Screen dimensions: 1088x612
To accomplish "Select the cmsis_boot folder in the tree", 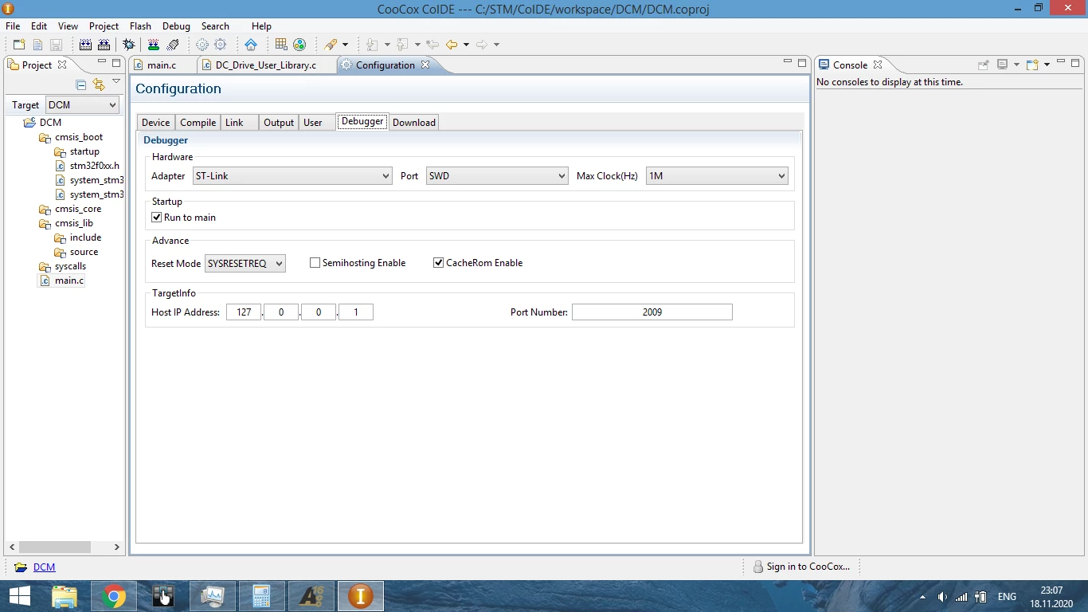I will pyautogui.click(x=79, y=137).
